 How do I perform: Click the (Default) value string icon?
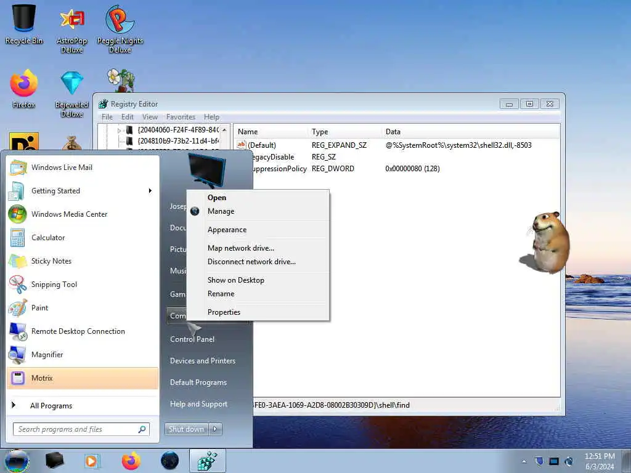pos(241,145)
